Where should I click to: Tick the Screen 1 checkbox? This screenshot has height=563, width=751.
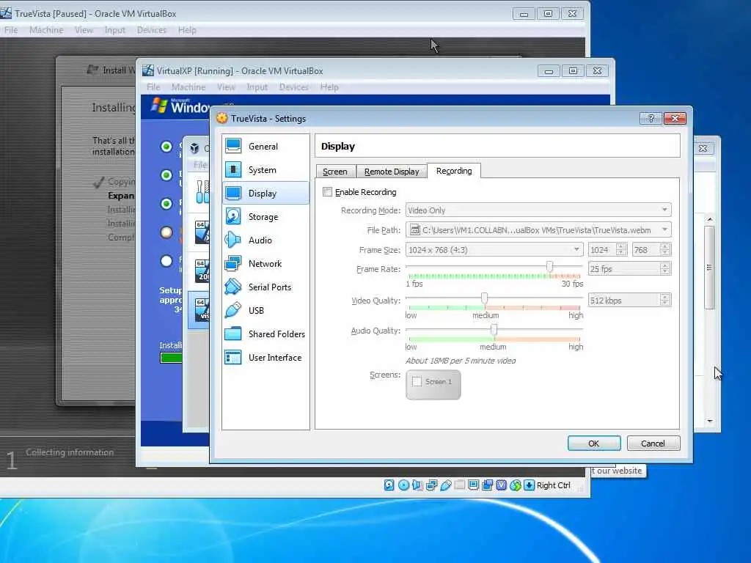417,381
